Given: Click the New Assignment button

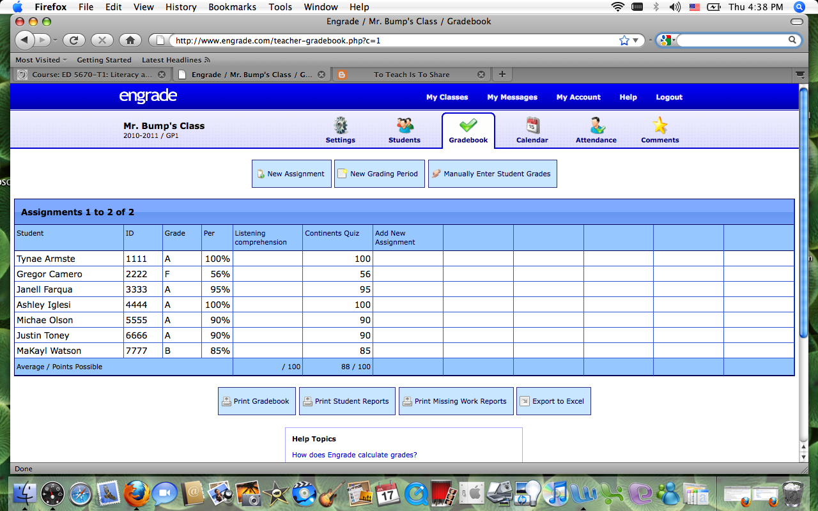Looking at the screenshot, I should [292, 174].
